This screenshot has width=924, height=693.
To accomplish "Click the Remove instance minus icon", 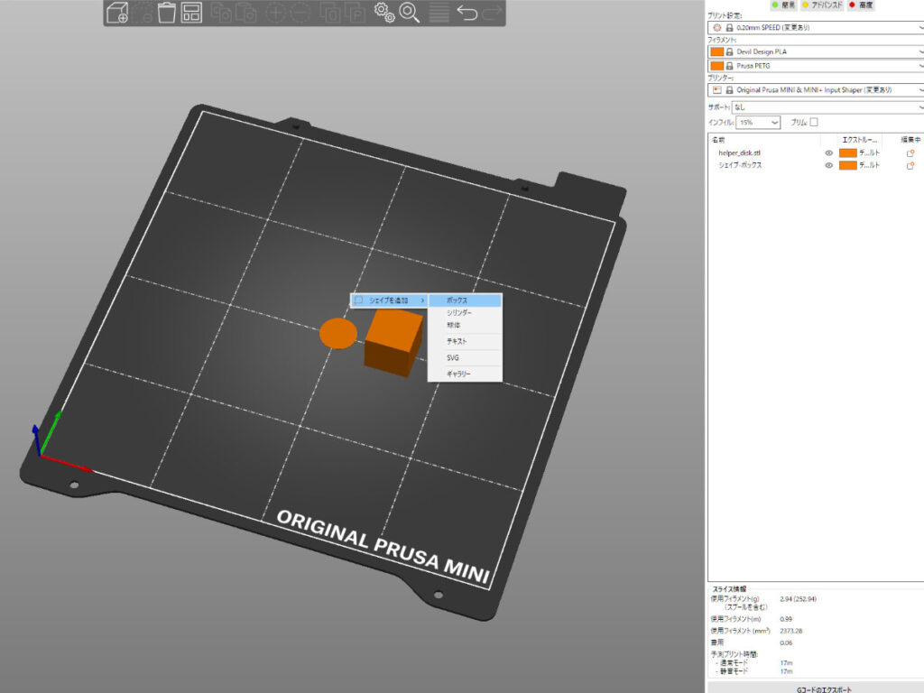I will 300,13.
